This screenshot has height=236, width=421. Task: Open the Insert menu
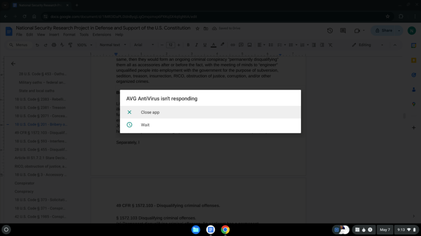click(54, 35)
